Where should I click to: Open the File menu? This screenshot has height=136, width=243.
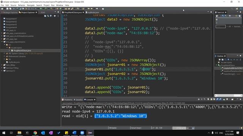[x=2, y=5]
